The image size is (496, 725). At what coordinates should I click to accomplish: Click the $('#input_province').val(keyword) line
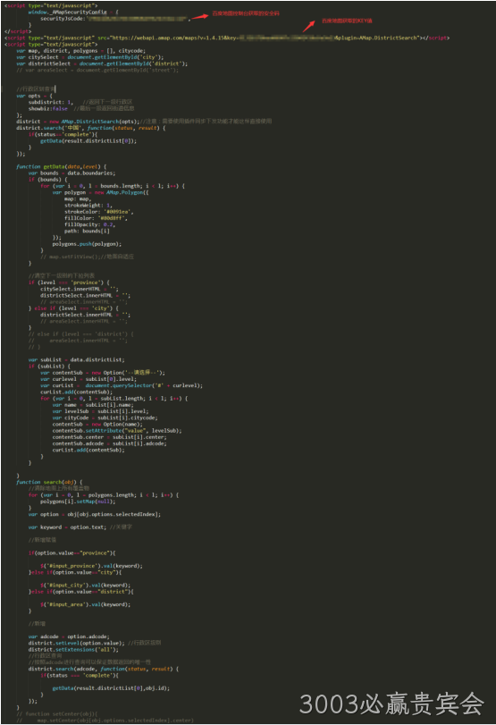click(91, 566)
